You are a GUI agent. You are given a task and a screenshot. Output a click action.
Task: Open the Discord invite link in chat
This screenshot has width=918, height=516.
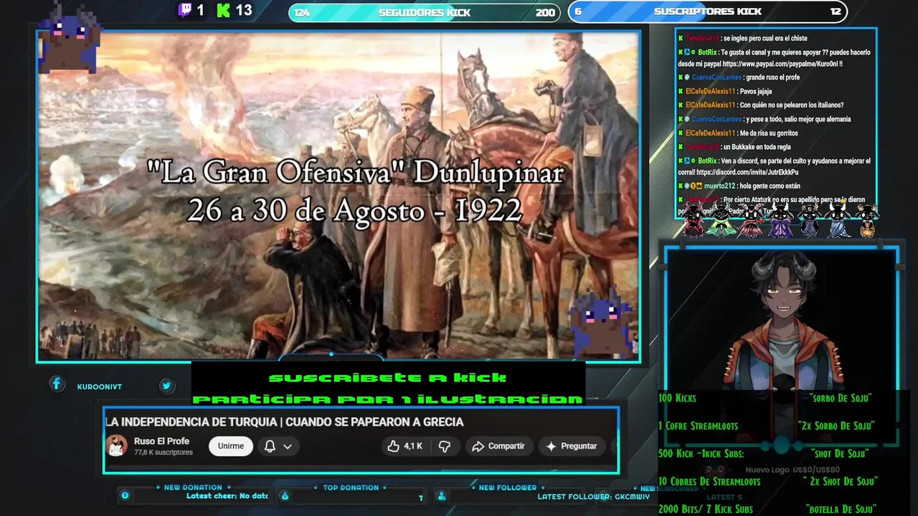click(747, 172)
